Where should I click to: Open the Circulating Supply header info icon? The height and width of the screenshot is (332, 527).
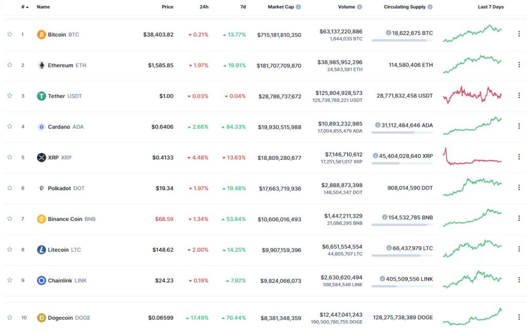click(x=430, y=7)
